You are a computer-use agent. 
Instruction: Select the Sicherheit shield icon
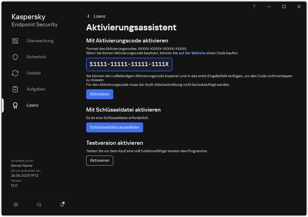click(15, 57)
